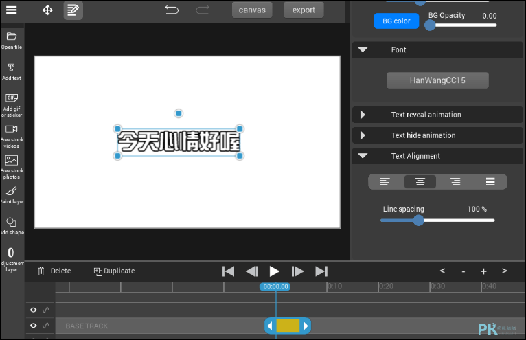Align text to the left
Image resolution: width=526 pixels, height=340 pixels.
click(x=385, y=181)
